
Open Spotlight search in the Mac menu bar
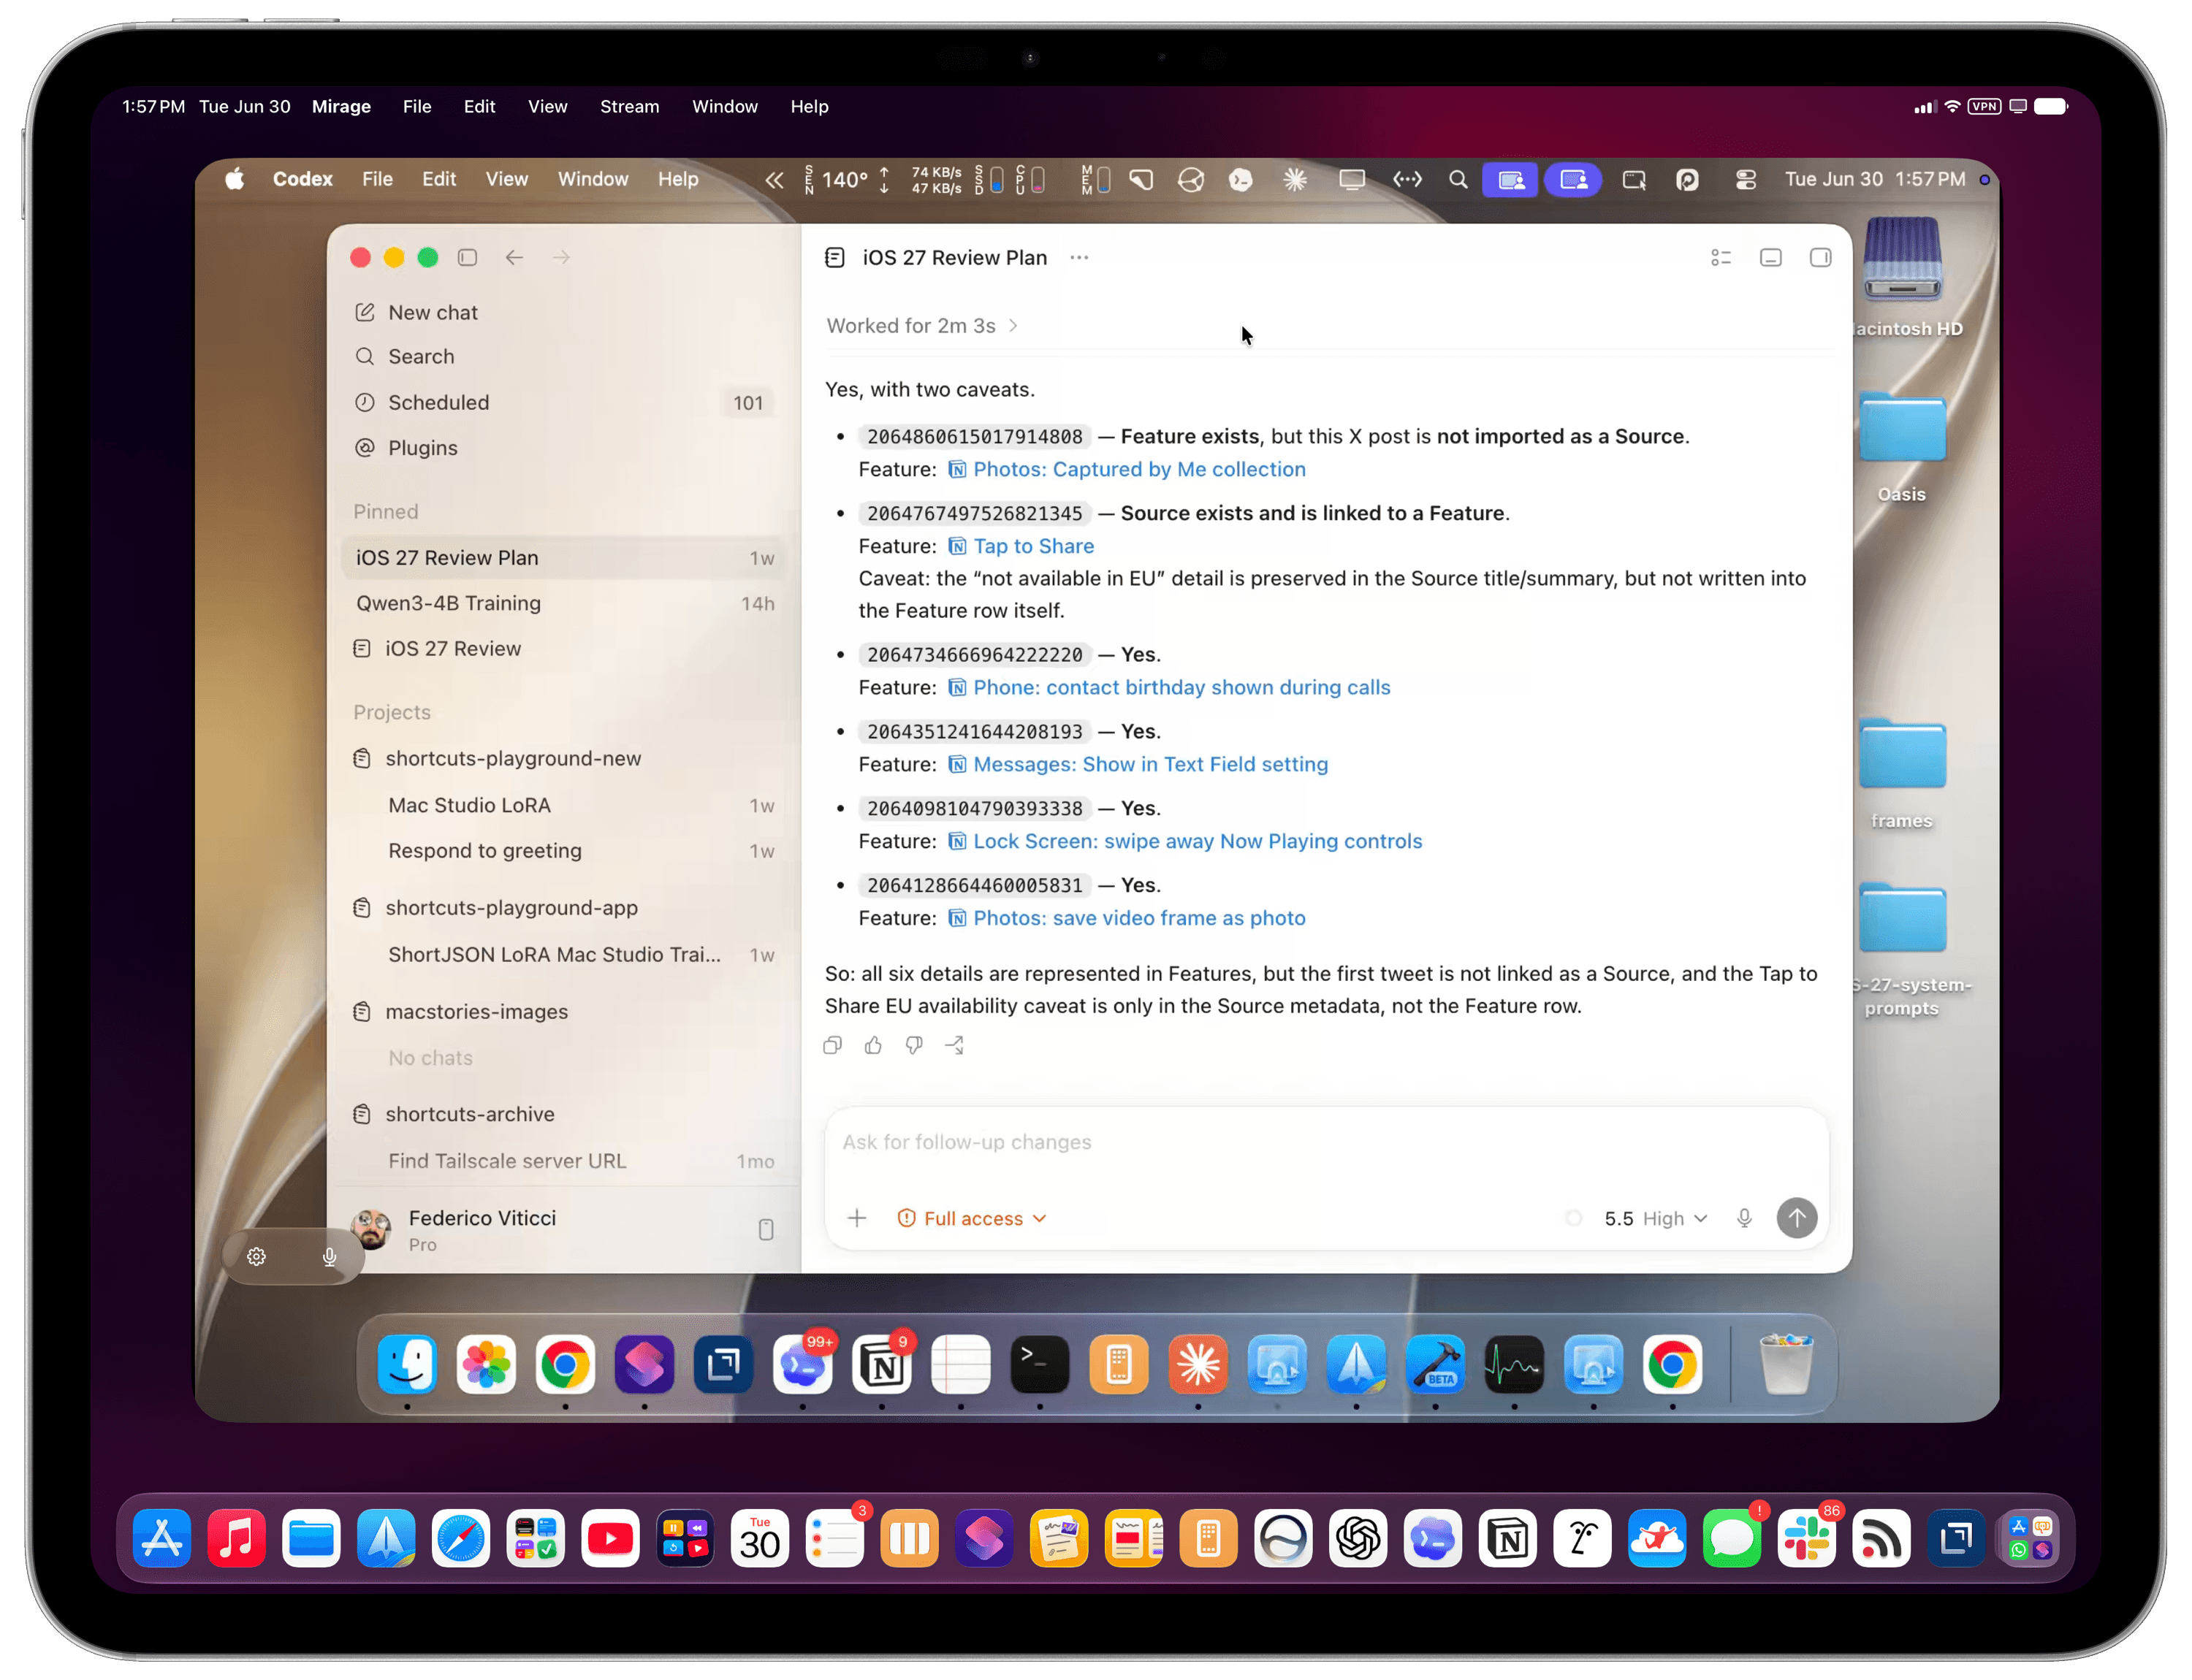[1458, 179]
